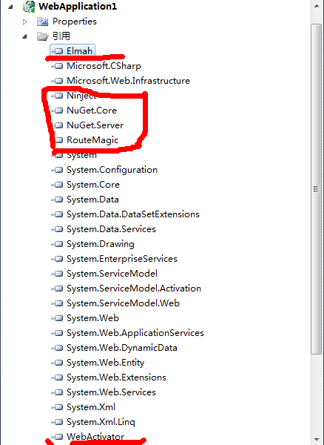Click the System.Data.DataSetExtensions reference icon
This screenshot has height=445, width=324.
(58, 214)
